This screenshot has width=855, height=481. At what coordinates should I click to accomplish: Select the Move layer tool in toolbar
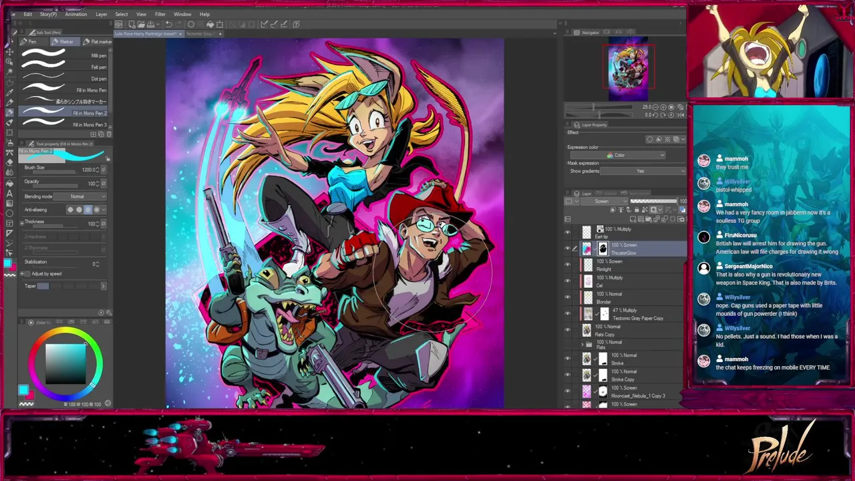coord(9,52)
